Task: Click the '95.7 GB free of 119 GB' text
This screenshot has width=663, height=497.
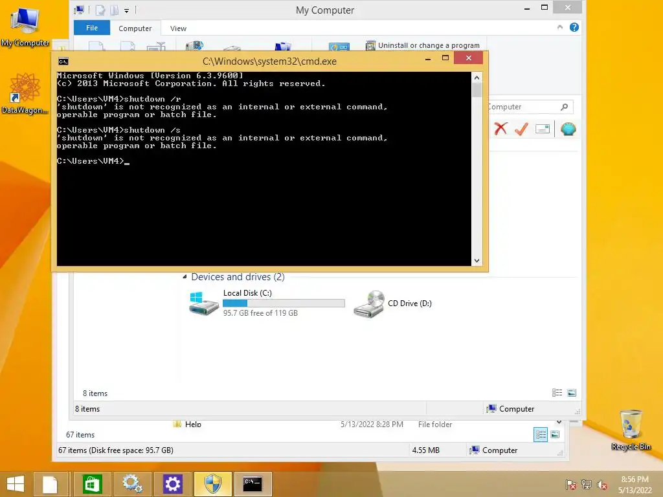Action: click(x=260, y=313)
